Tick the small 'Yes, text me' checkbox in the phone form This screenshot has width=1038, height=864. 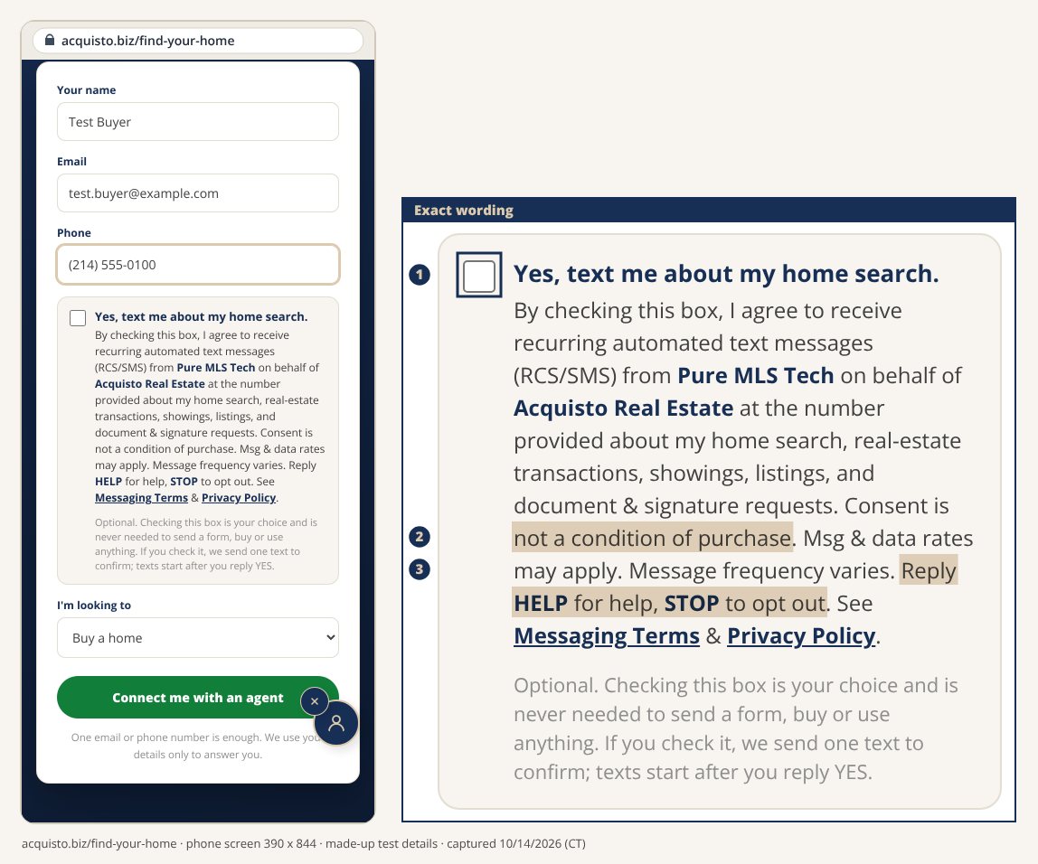click(x=78, y=318)
